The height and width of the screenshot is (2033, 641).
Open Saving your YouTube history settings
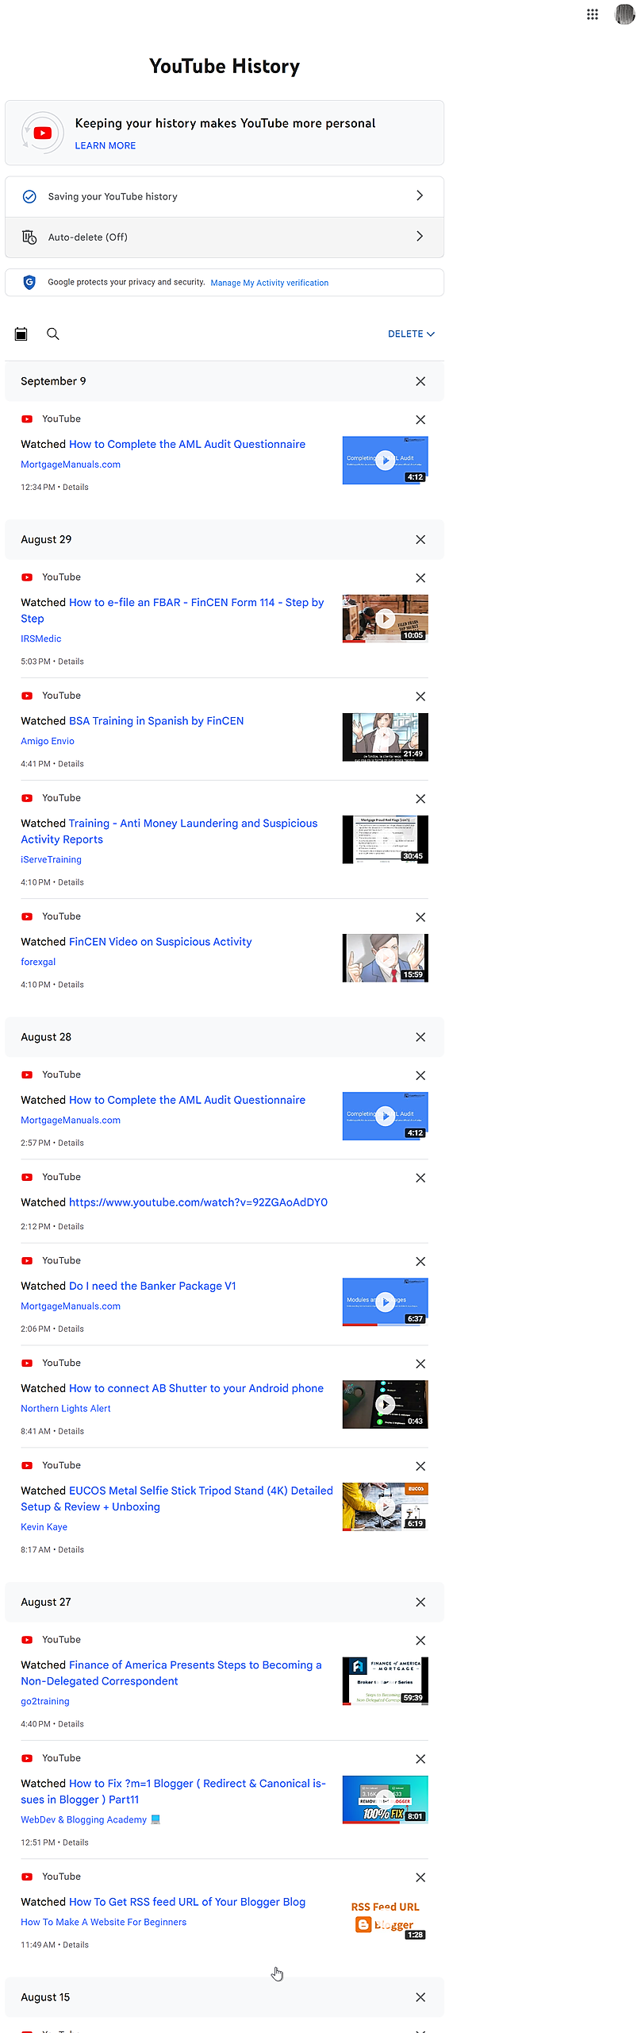click(225, 196)
